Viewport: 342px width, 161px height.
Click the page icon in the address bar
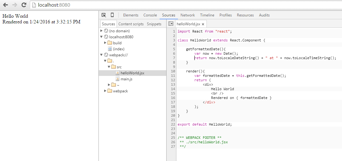[x=34, y=4]
